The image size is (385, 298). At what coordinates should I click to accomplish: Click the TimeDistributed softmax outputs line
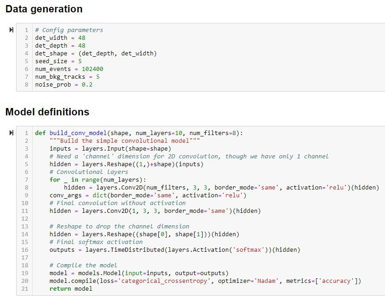click(x=175, y=250)
